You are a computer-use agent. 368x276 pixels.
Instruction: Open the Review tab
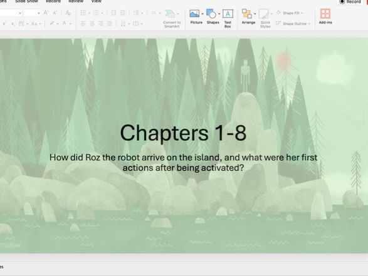(x=76, y=1)
